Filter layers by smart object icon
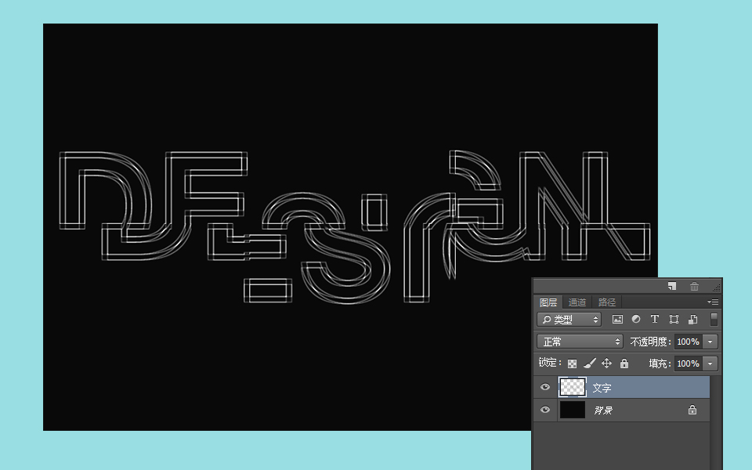 tap(693, 320)
